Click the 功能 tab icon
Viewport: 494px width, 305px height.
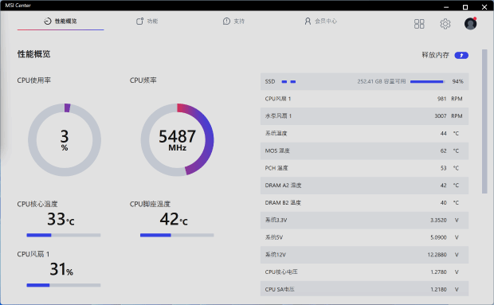click(x=139, y=21)
